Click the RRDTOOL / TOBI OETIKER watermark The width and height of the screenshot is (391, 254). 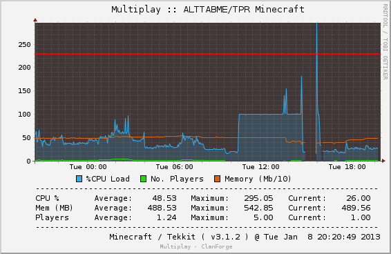(385, 42)
